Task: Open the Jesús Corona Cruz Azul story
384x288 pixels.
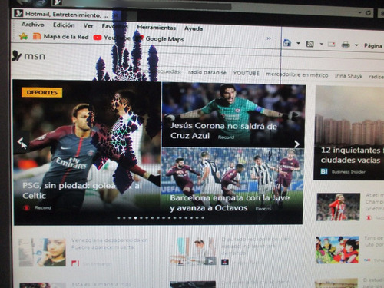Action: coord(223,131)
